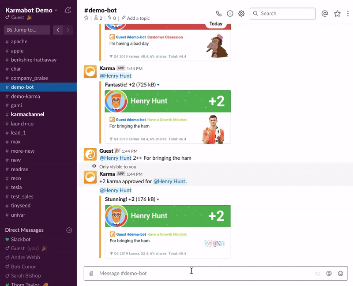Collapse the Stunning! +2 (176 kB) image
This screenshot has height=286, width=353.
click(158, 199)
